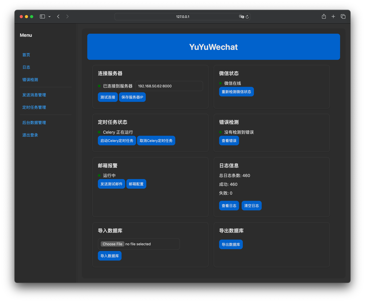Go forward with the forward arrow
This screenshot has width=365, height=302.
tap(67, 17)
